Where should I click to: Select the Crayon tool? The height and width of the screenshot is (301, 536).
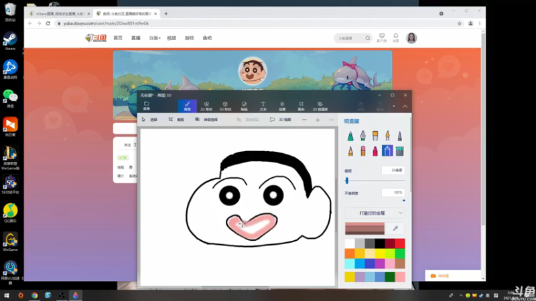375,151
